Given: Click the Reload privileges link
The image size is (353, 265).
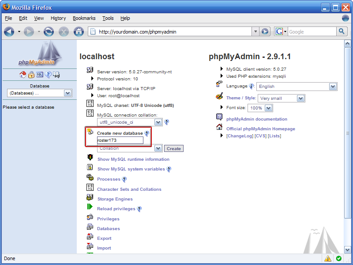Looking at the screenshot, I should [116, 208].
